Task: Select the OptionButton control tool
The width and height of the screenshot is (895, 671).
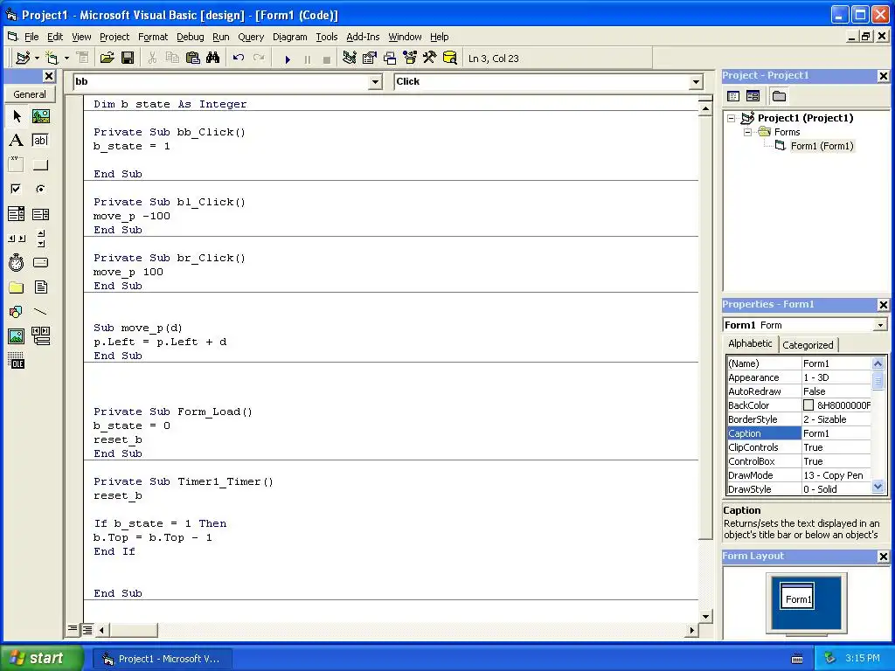Action: point(40,189)
